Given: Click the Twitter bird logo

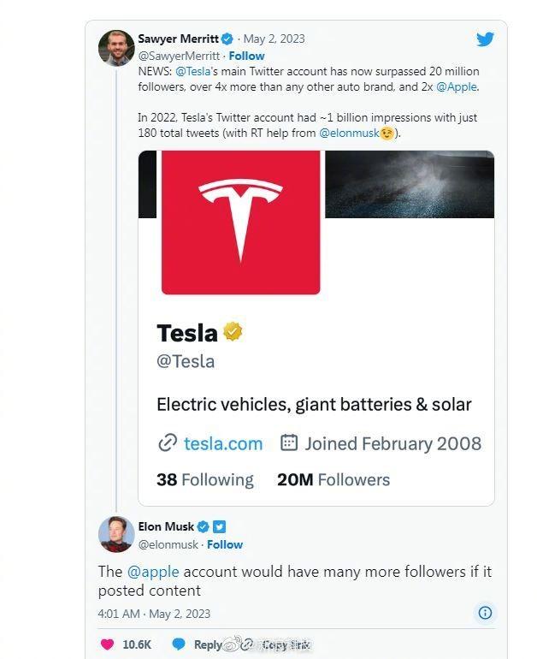Looking at the screenshot, I should click(485, 39).
